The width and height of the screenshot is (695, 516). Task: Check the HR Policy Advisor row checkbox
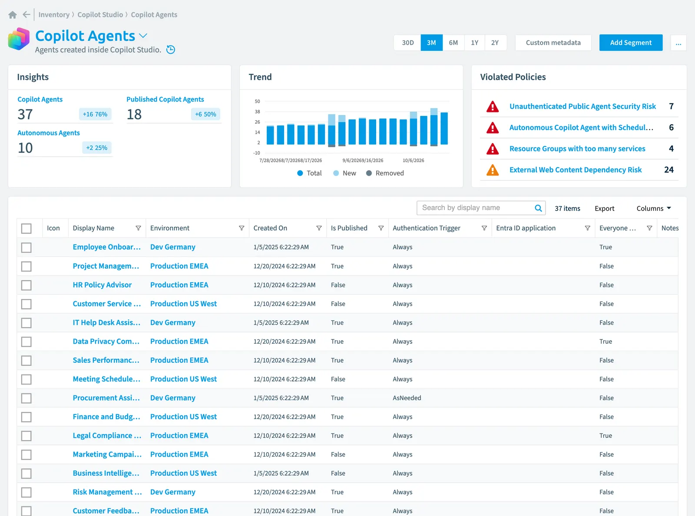[x=26, y=285]
